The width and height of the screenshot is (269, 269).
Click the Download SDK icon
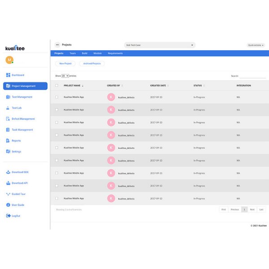tap(8, 172)
